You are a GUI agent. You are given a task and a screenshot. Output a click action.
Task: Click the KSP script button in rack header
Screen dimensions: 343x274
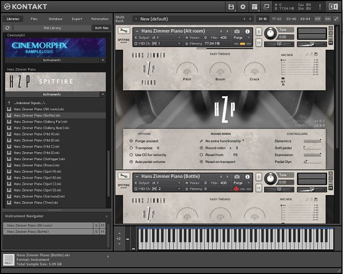(x=317, y=19)
